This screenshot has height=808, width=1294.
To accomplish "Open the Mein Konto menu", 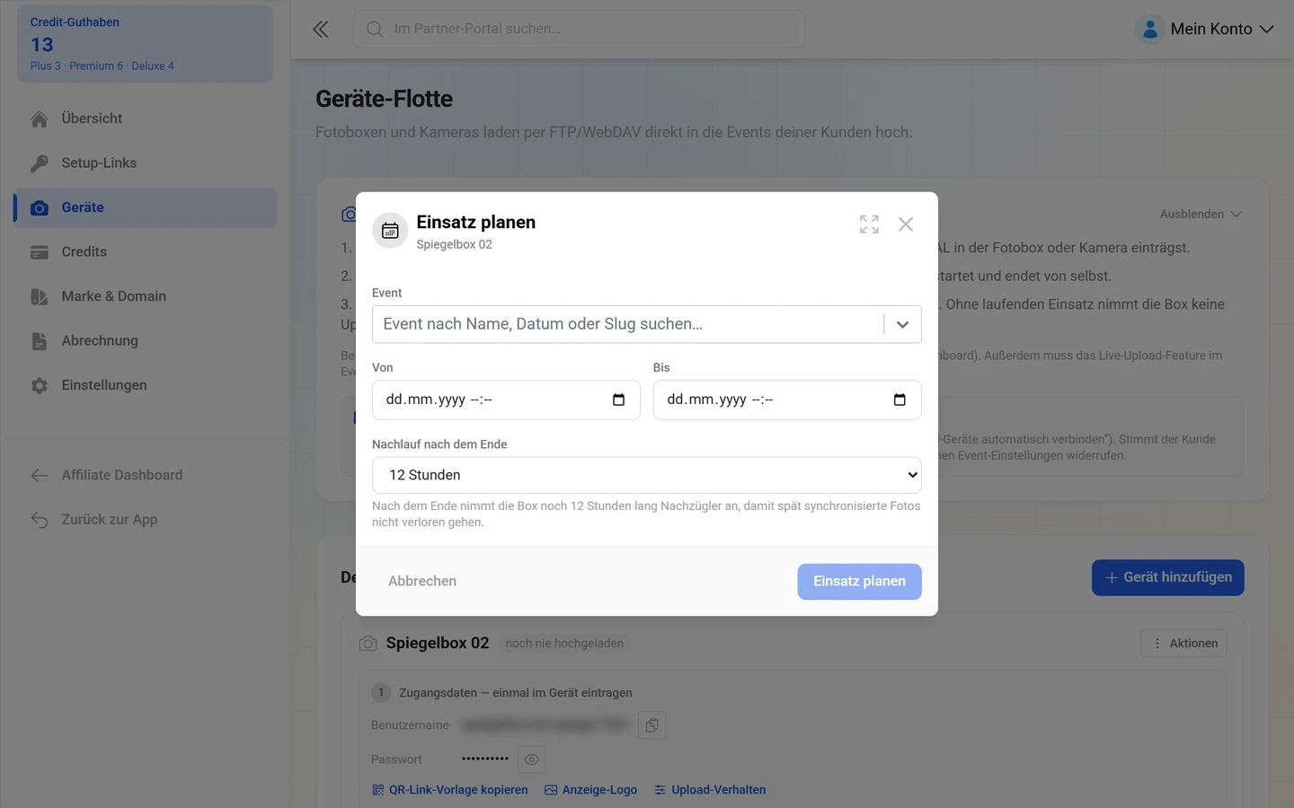I will pos(1204,29).
